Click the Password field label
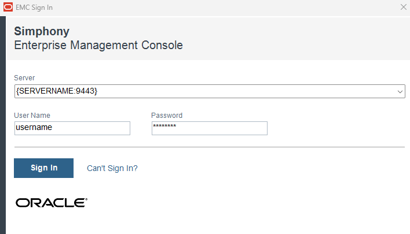 click(167, 115)
